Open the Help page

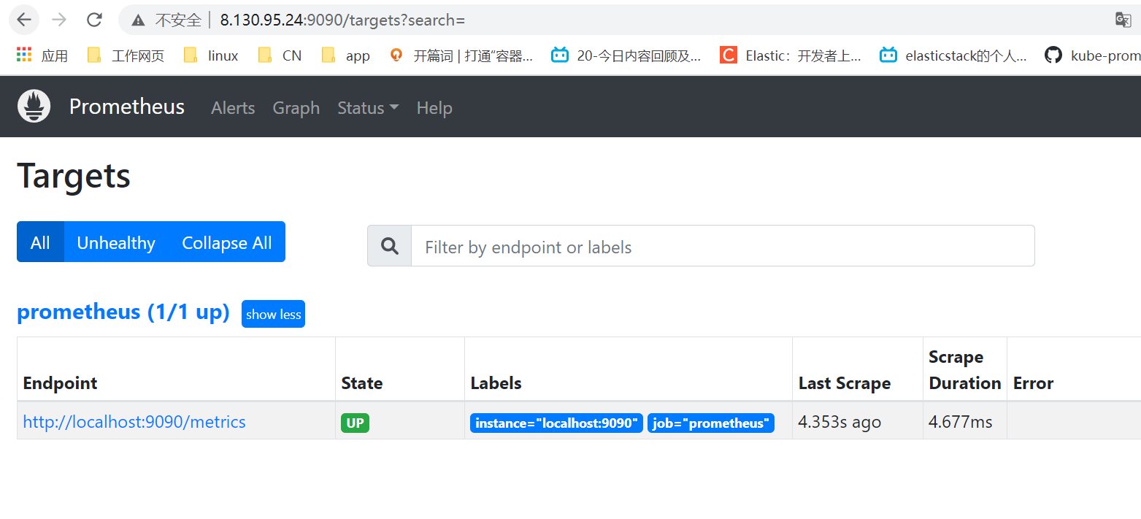(x=434, y=108)
